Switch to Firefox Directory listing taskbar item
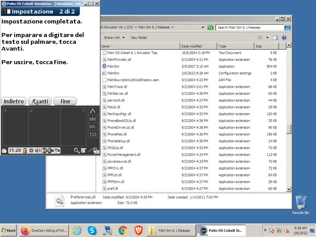 44,230
